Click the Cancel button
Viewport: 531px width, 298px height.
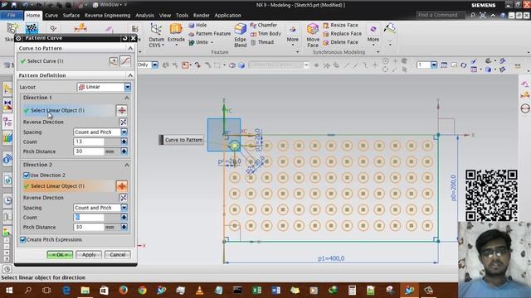pos(118,255)
